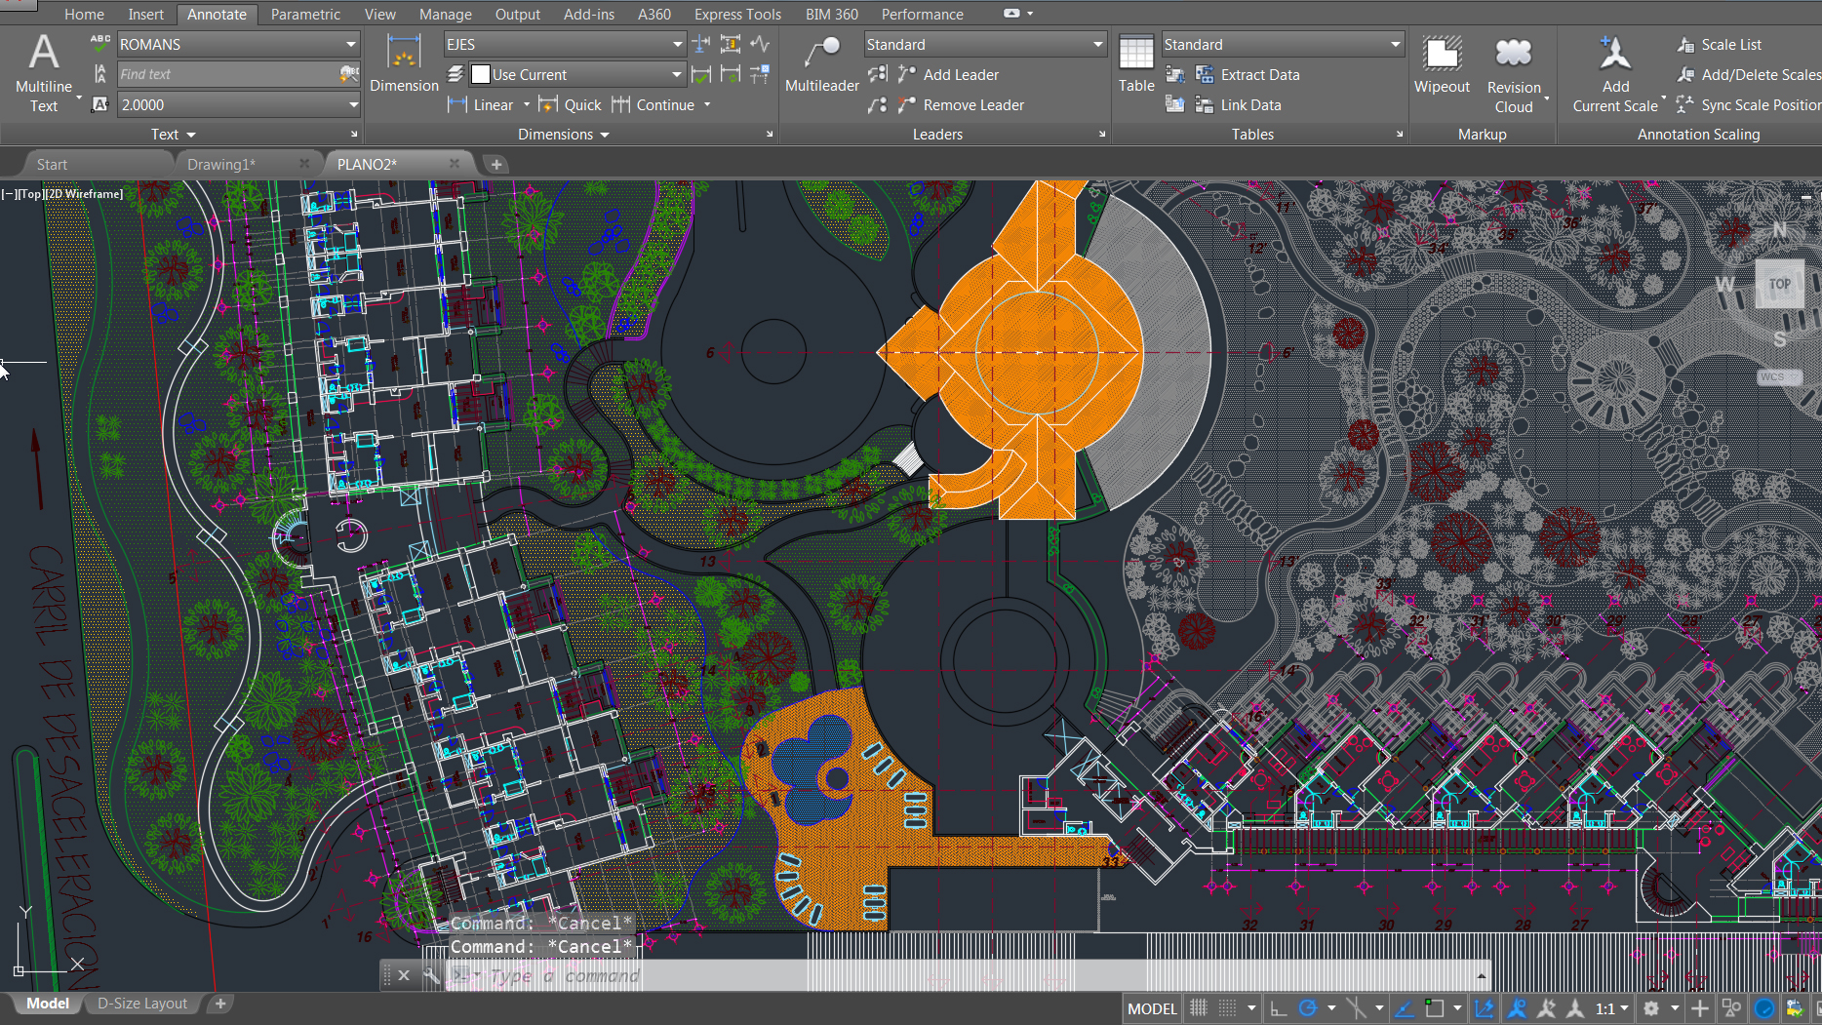Image resolution: width=1822 pixels, height=1025 pixels.
Task: Open the Drawing1 tab
Action: point(221,164)
